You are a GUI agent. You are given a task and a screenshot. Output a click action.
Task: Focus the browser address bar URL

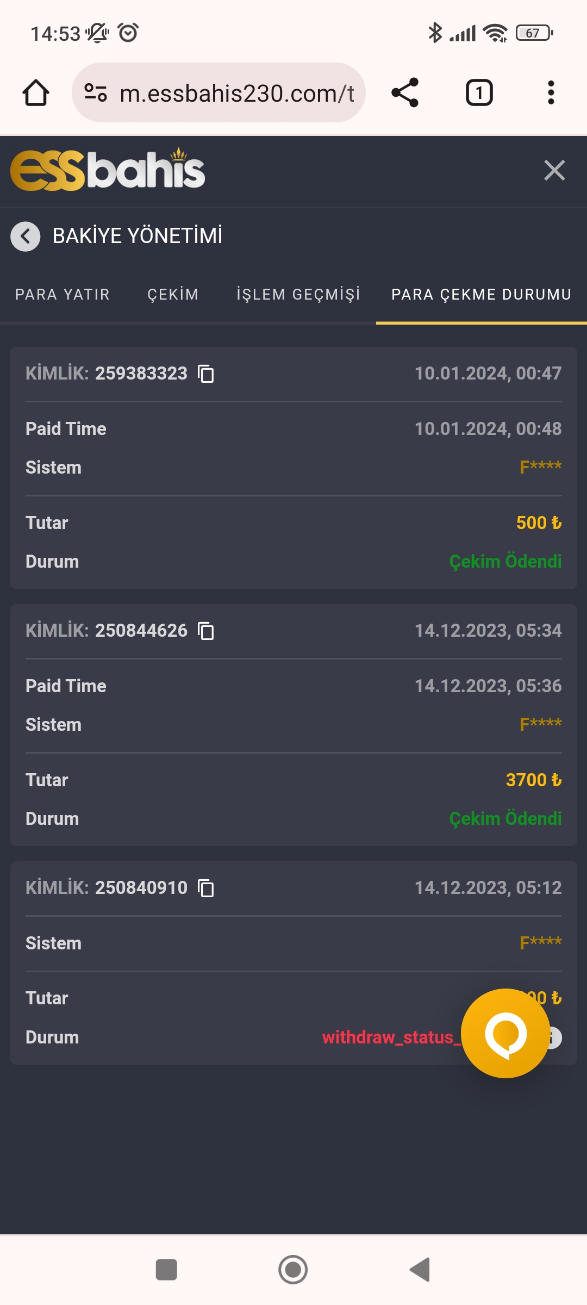(x=237, y=94)
